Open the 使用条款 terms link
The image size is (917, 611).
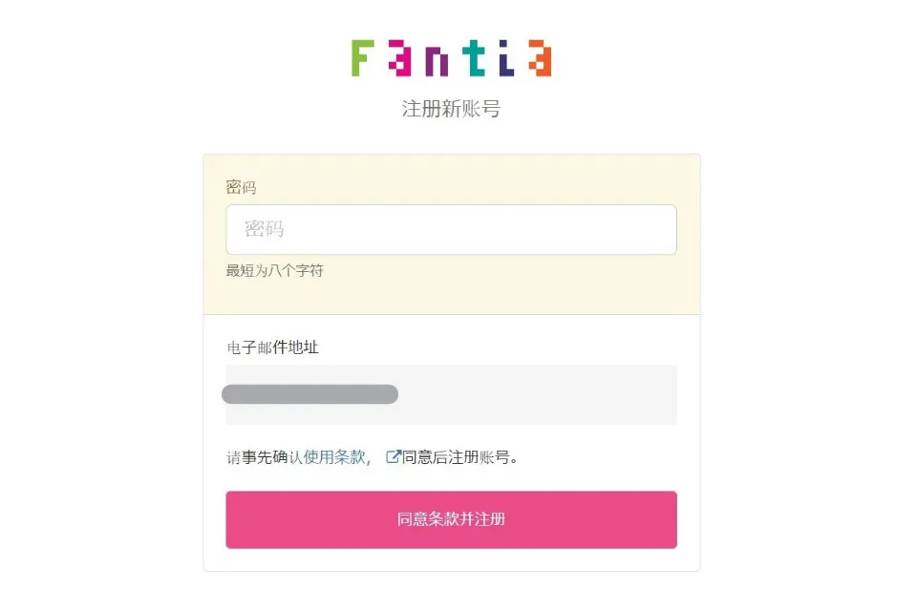click(334, 456)
